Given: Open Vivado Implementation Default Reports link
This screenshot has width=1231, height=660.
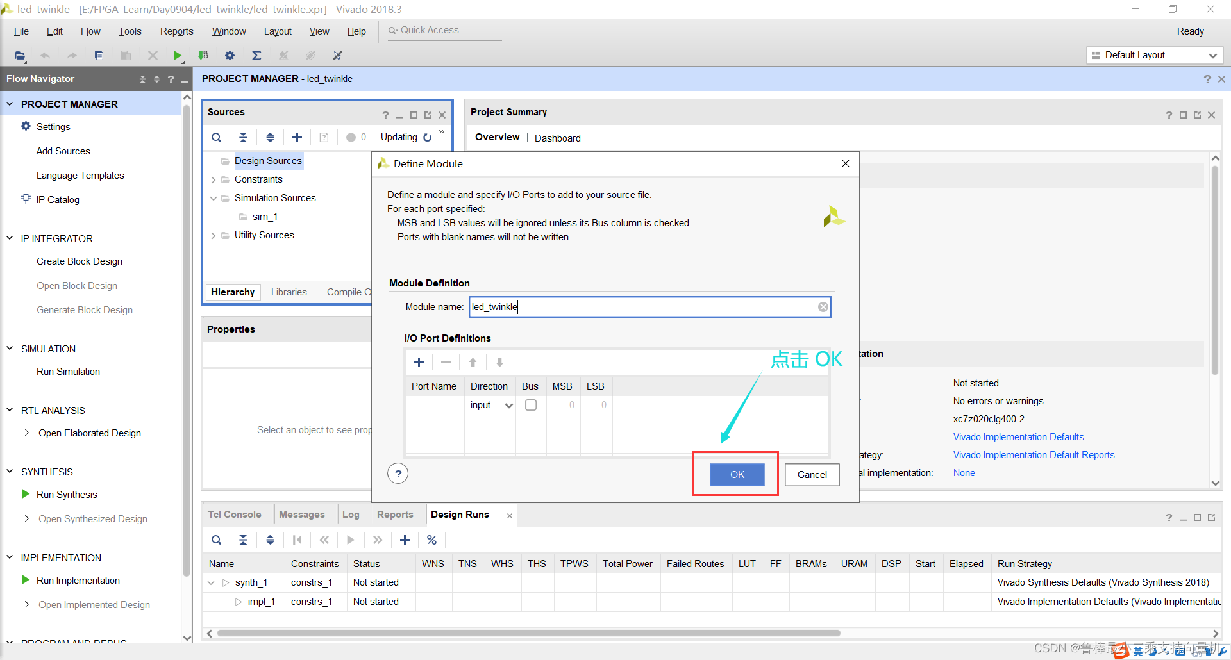Looking at the screenshot, I should tap(1034, 455).
